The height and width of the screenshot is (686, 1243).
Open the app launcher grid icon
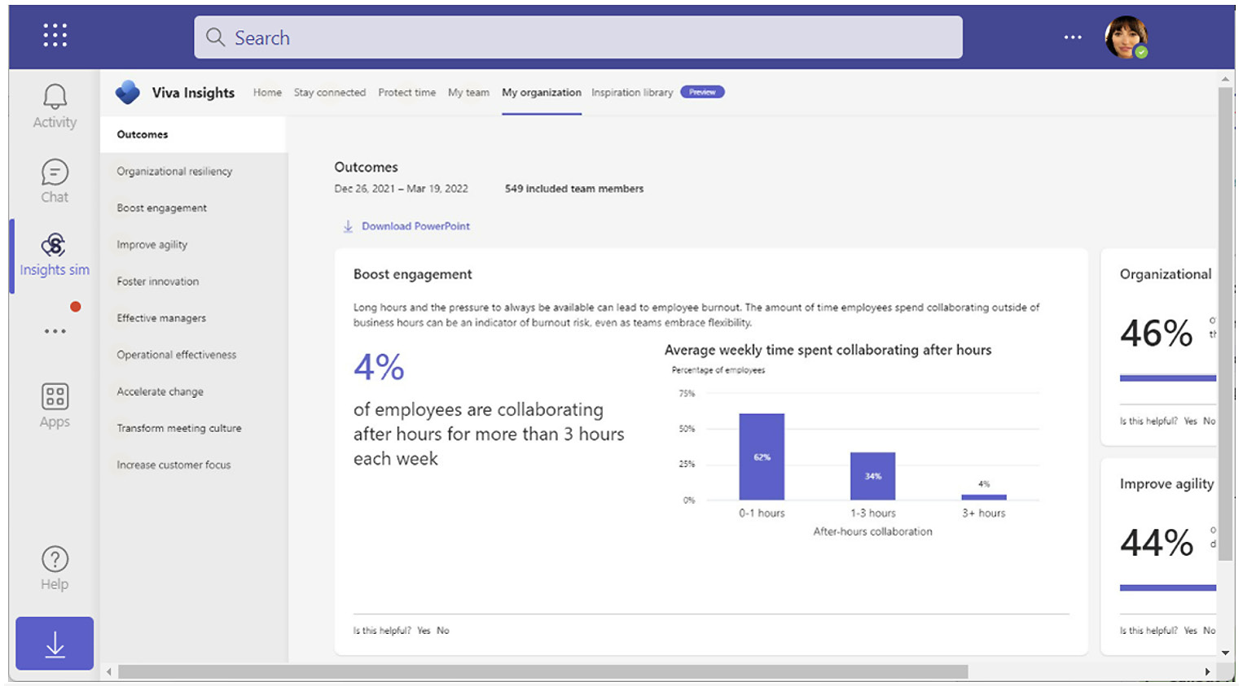click(55, 35)
